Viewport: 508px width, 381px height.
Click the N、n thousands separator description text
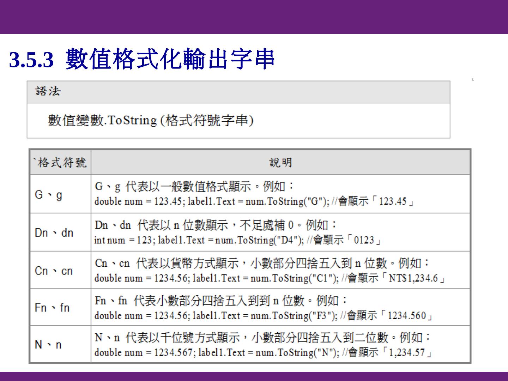[x=262, y=338]
